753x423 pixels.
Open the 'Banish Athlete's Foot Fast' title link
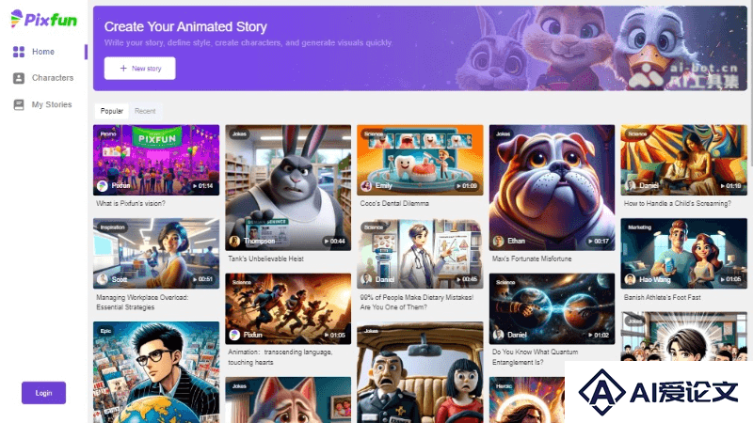point(663,297)
